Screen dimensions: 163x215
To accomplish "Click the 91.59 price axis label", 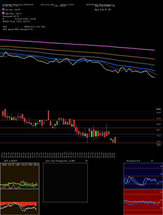I will [158, 112].
